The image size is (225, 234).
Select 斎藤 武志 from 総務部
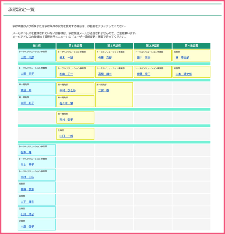tap(27, 189)
